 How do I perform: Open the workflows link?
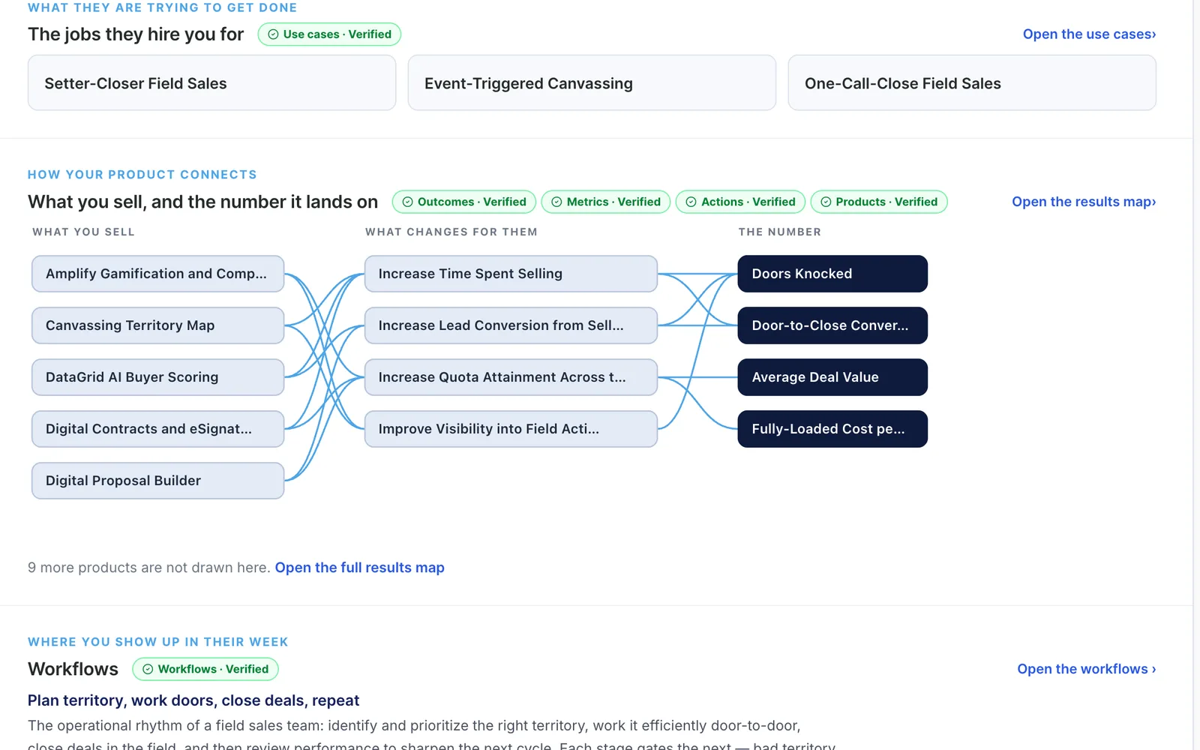pos(1086,669)
